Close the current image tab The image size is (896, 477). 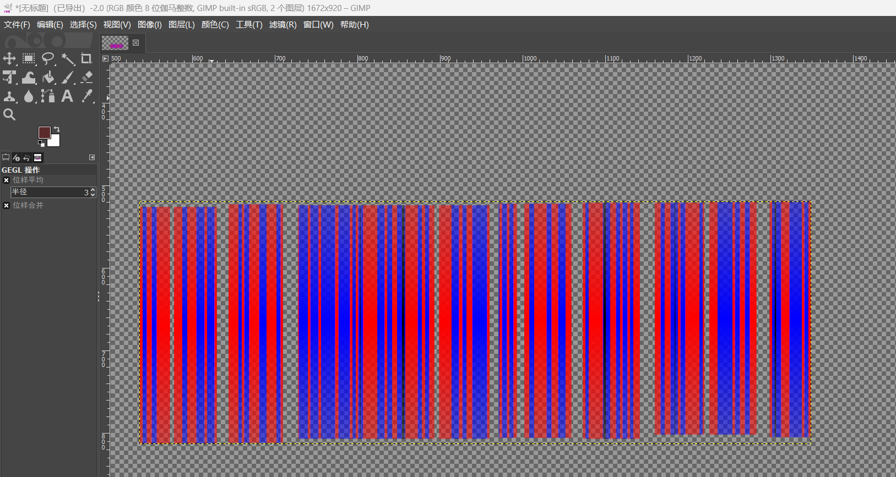point(136,43)
